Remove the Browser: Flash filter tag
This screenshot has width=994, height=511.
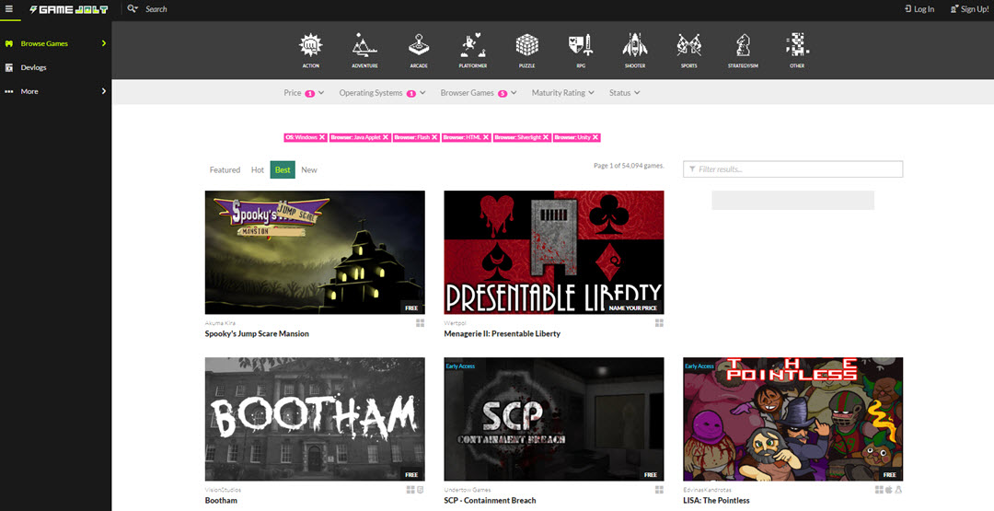click(x=434, y=137)
